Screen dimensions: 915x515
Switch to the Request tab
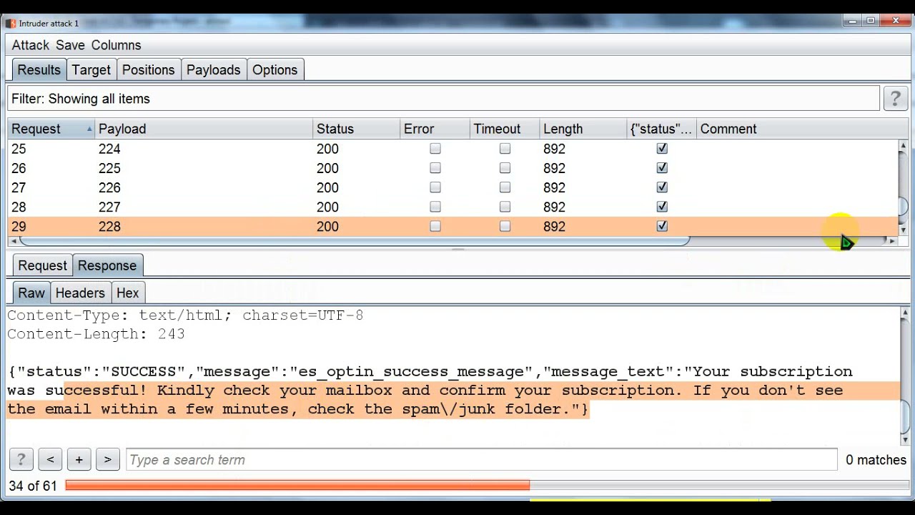coord(42,265)
